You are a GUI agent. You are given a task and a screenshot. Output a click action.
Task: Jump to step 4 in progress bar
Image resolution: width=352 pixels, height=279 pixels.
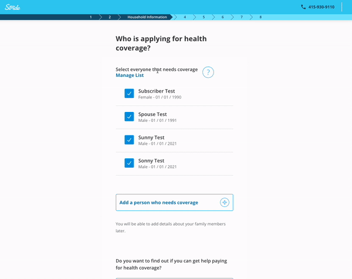coord(185,17)
